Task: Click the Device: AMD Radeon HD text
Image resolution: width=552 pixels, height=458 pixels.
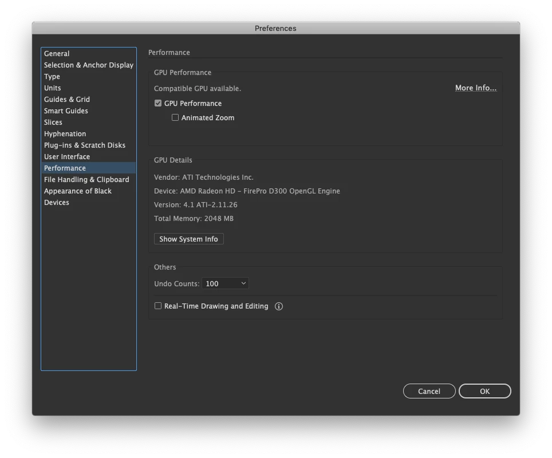Action: pos(247,191)
